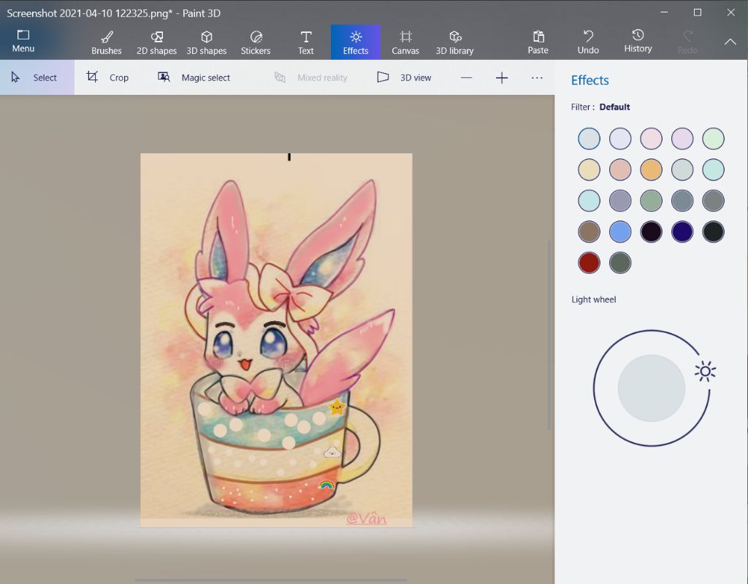Open the three-dot more options menu
Screen dimensions: 748x584
[537, 77]
